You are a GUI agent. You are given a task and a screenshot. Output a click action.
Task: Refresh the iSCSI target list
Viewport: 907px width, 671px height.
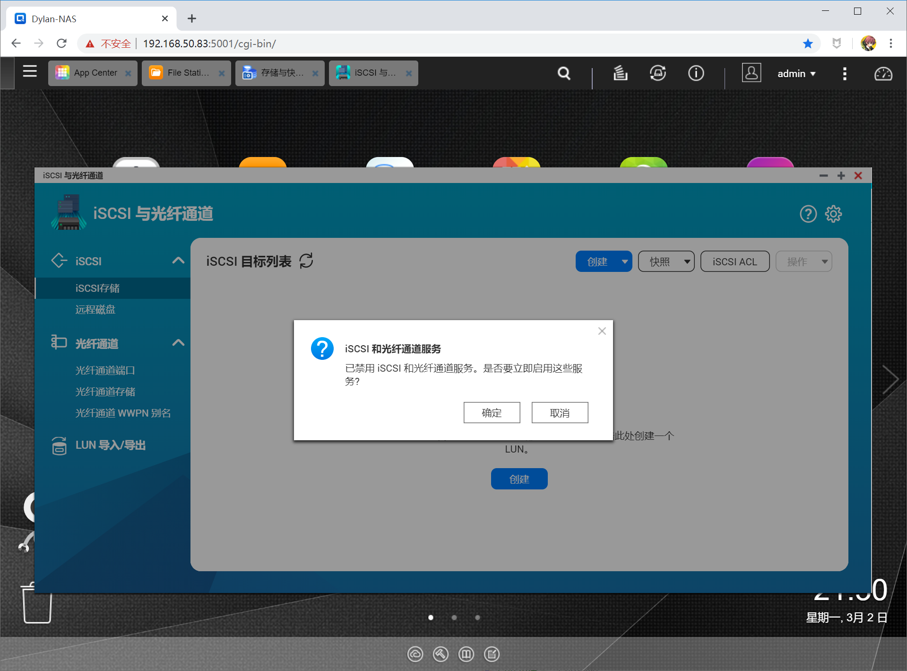(306, 261)
